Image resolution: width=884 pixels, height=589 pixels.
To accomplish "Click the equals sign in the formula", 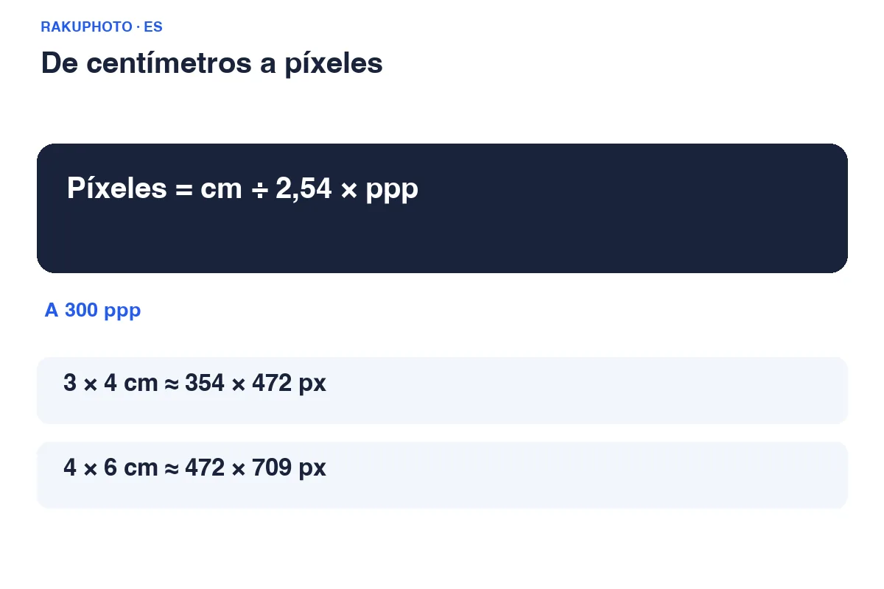I will (x=184, y=190).
